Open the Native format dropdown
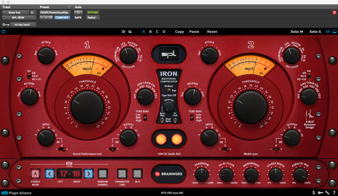The width and height of the screenshot is (338, 196). [93, 17]
